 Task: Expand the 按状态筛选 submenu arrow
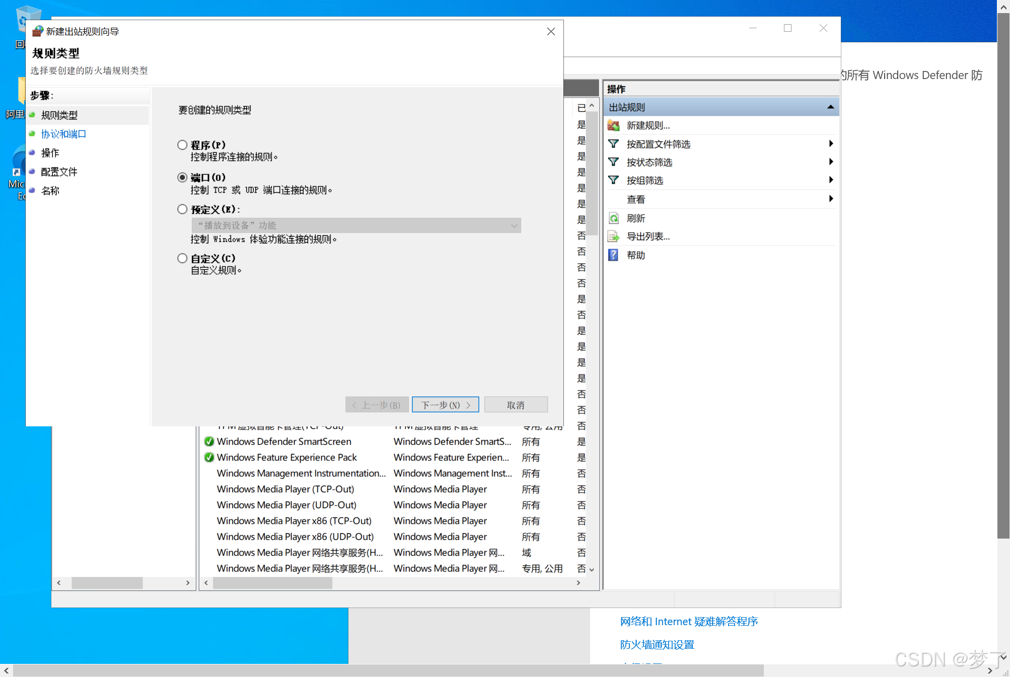point(831,162)
